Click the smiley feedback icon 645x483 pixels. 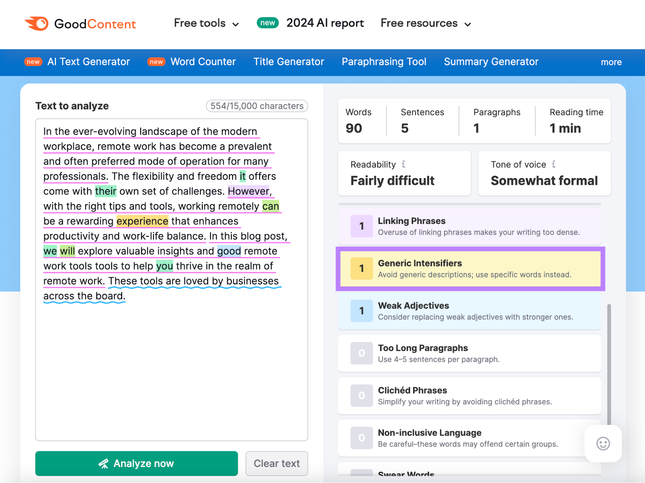tap(603, 444)
